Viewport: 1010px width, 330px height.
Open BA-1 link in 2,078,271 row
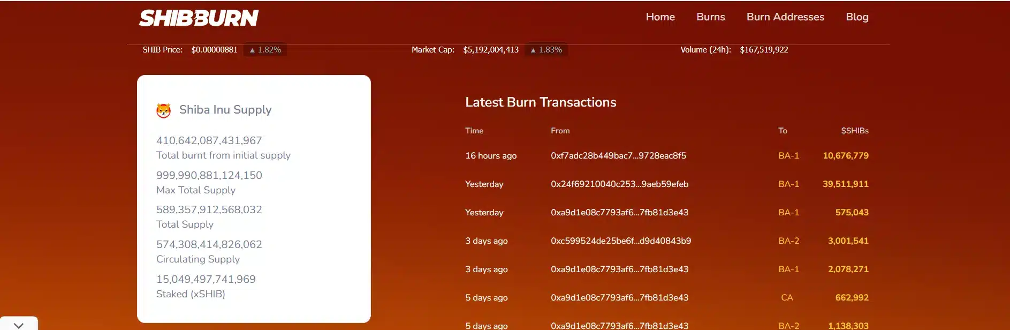pyautogui.click(x=788, y=269)
